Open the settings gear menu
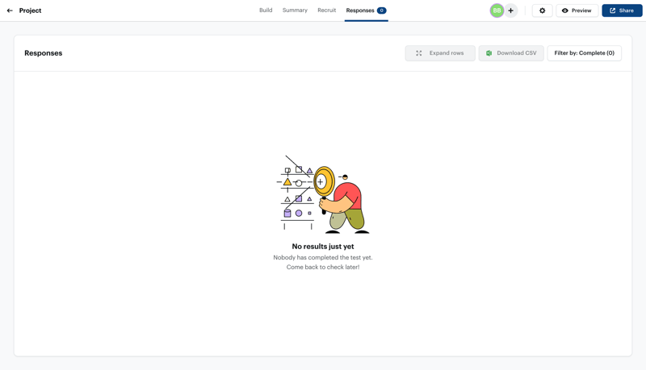Screen dimensions: 646x370 tap(542, 10)
